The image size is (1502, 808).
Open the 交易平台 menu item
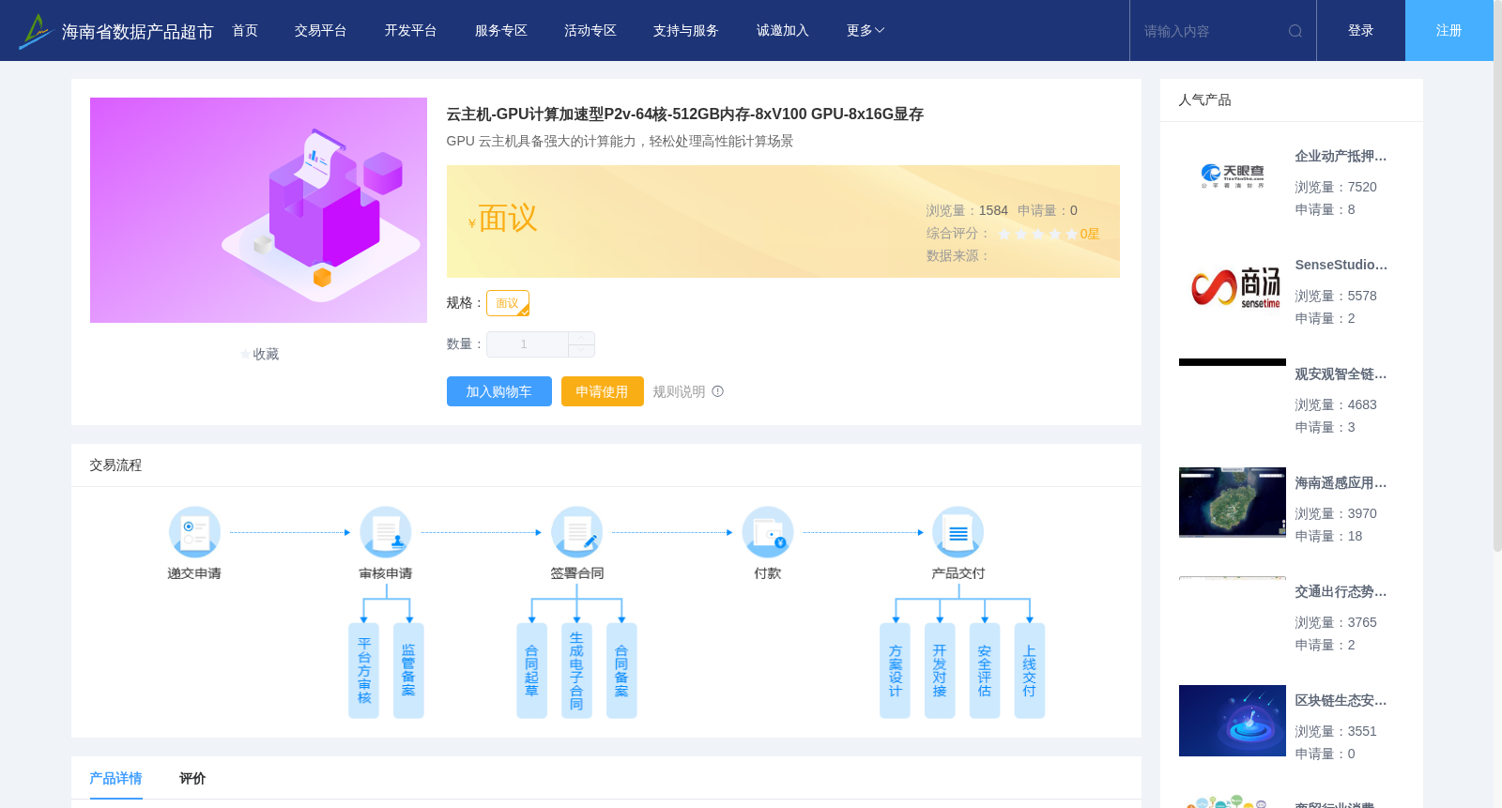tap(321, 31)
